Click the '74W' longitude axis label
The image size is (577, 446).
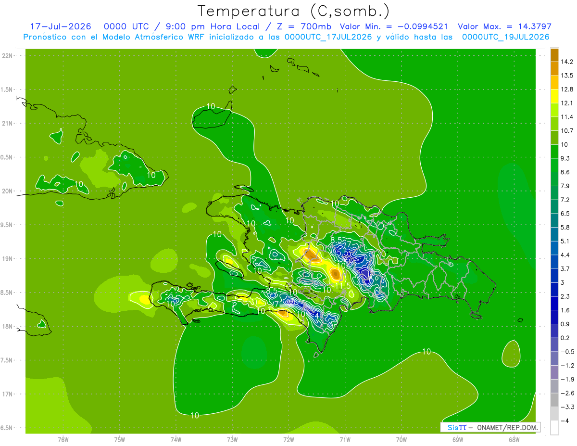[x=176, y=439]
